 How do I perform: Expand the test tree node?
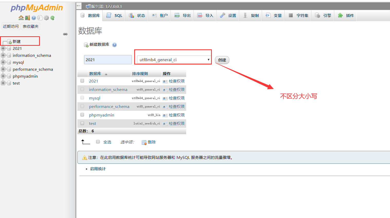(3, 83)
